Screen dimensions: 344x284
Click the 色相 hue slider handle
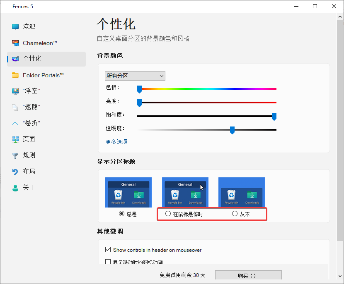click(139, 89)
